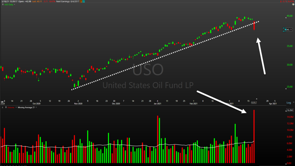
Task: Click the teal note flag after Next Earnings
Action: click(84, 1)
